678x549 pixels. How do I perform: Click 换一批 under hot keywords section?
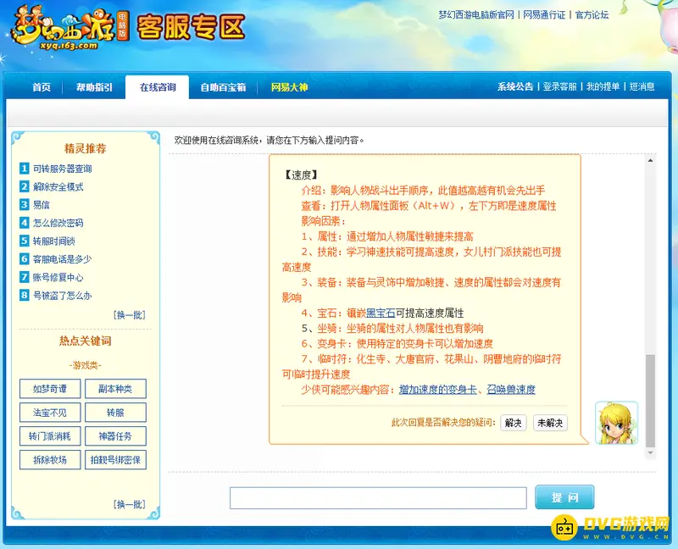pyautogui.click(x=130, y=504)
